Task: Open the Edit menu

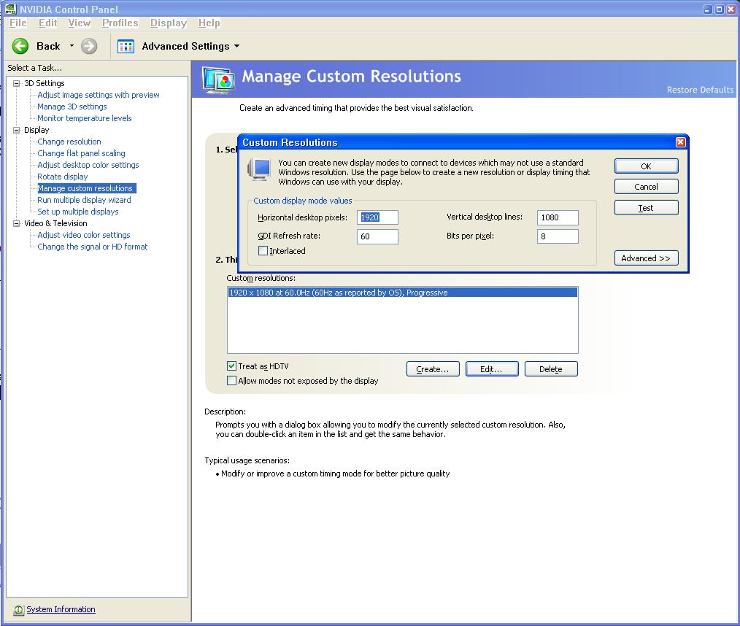Action: tap(47, 23)
